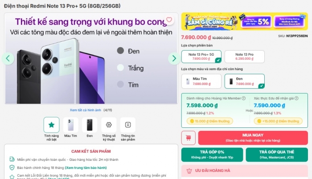Open the Màu Tím image thumbnail
The height and width of the screenshot is (179, 312).
(x=70, y=125)
